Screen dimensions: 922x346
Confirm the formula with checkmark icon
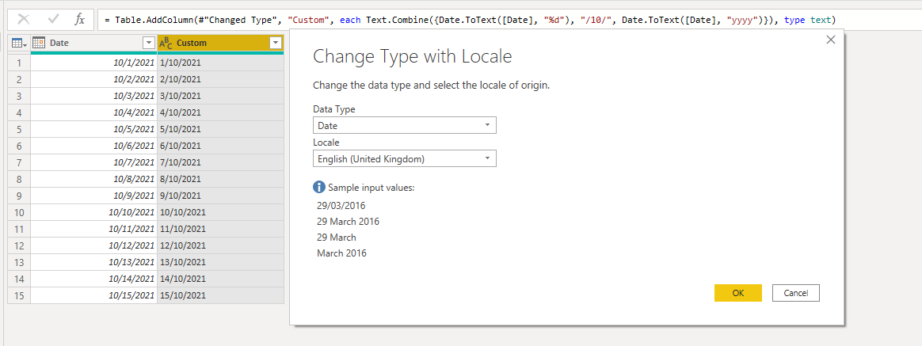tap(54, 19)
